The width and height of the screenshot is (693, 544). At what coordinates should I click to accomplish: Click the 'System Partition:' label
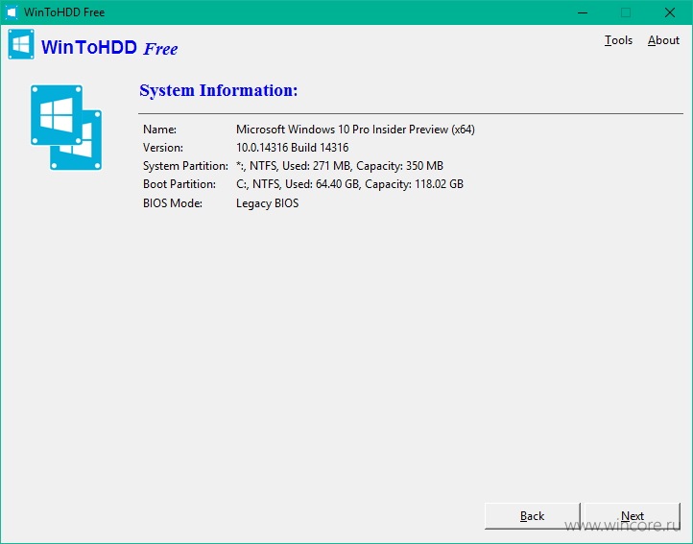185,166
